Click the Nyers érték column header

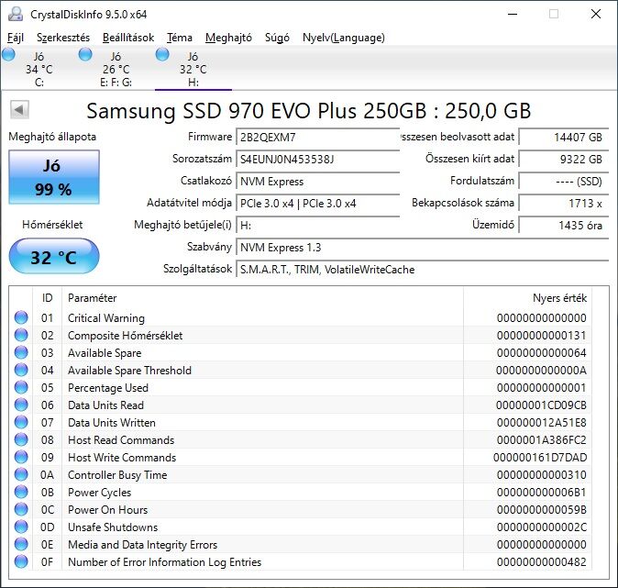click(x=527, y=298)
